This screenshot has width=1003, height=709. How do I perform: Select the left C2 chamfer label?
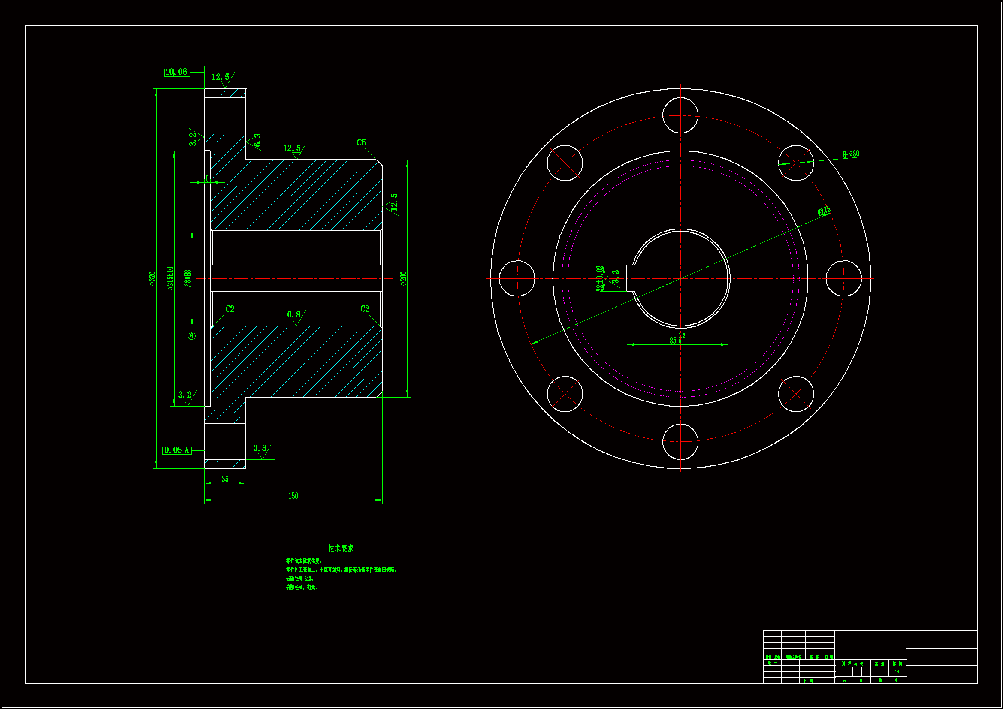tap(230, 309)
